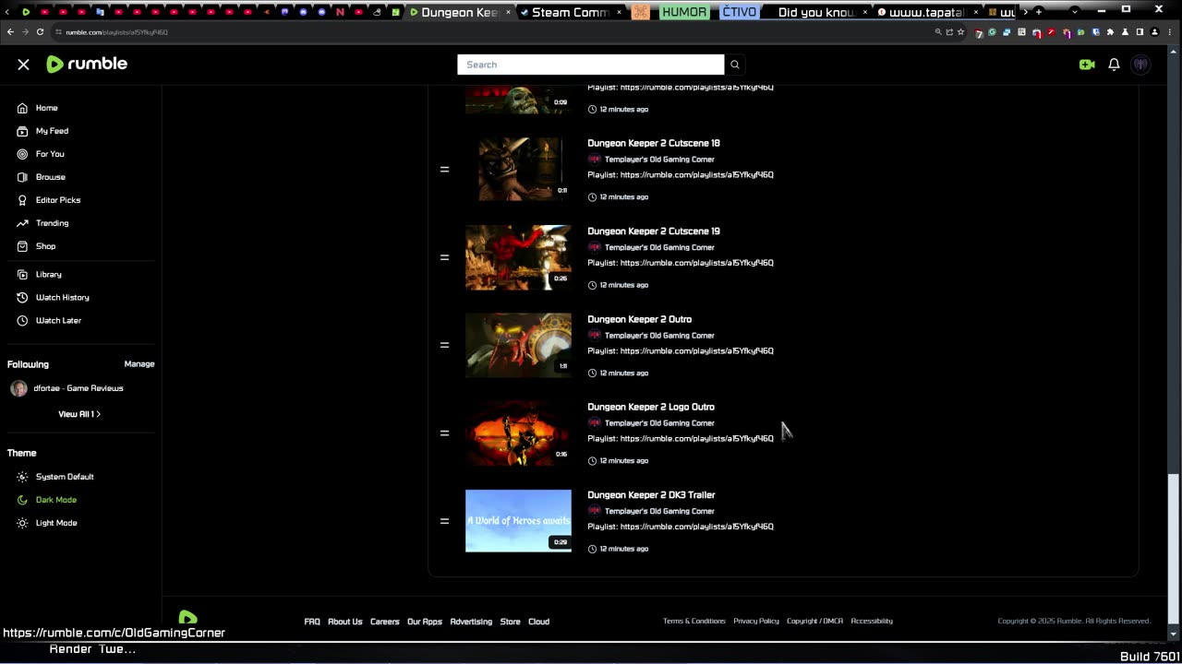
Task: Click the browser address bar URL
Action: coord(116,32)
